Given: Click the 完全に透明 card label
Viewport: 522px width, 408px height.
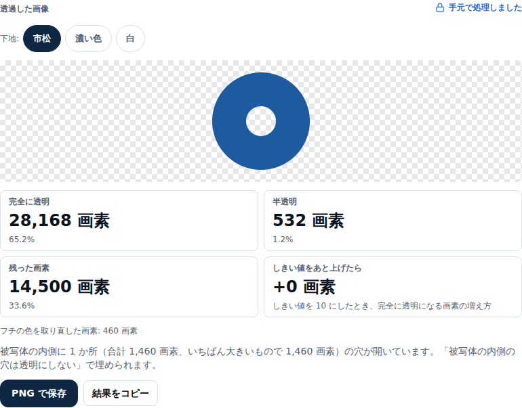Looking at the screenshot, I should pyautogui.click(x=29, y=202).
